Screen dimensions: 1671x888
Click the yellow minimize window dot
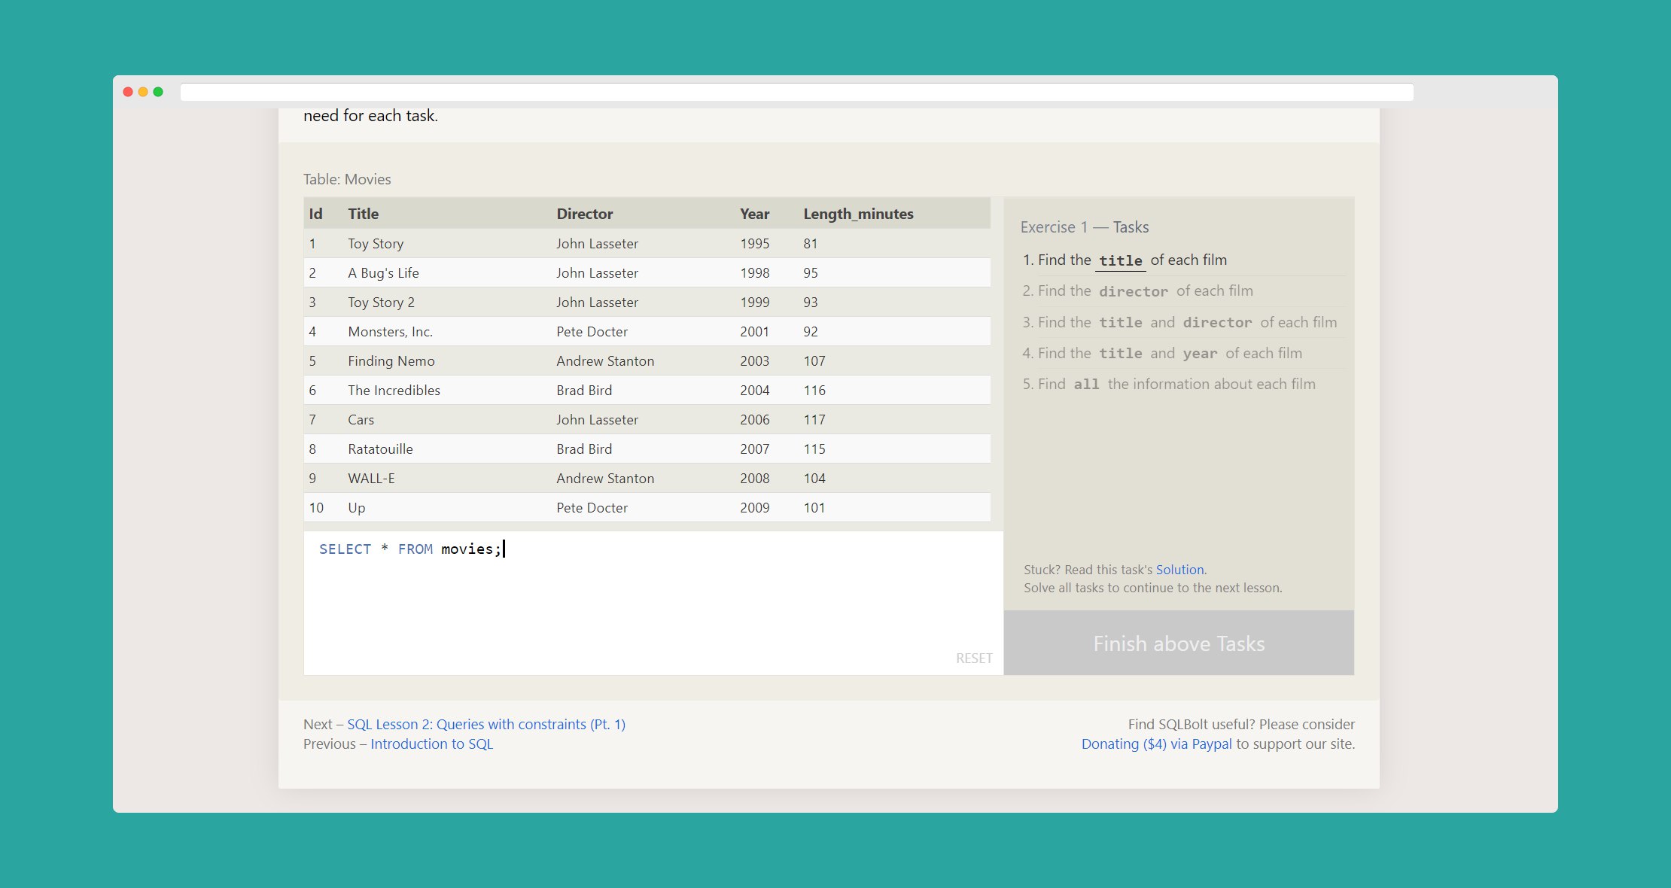click(143, 92)
